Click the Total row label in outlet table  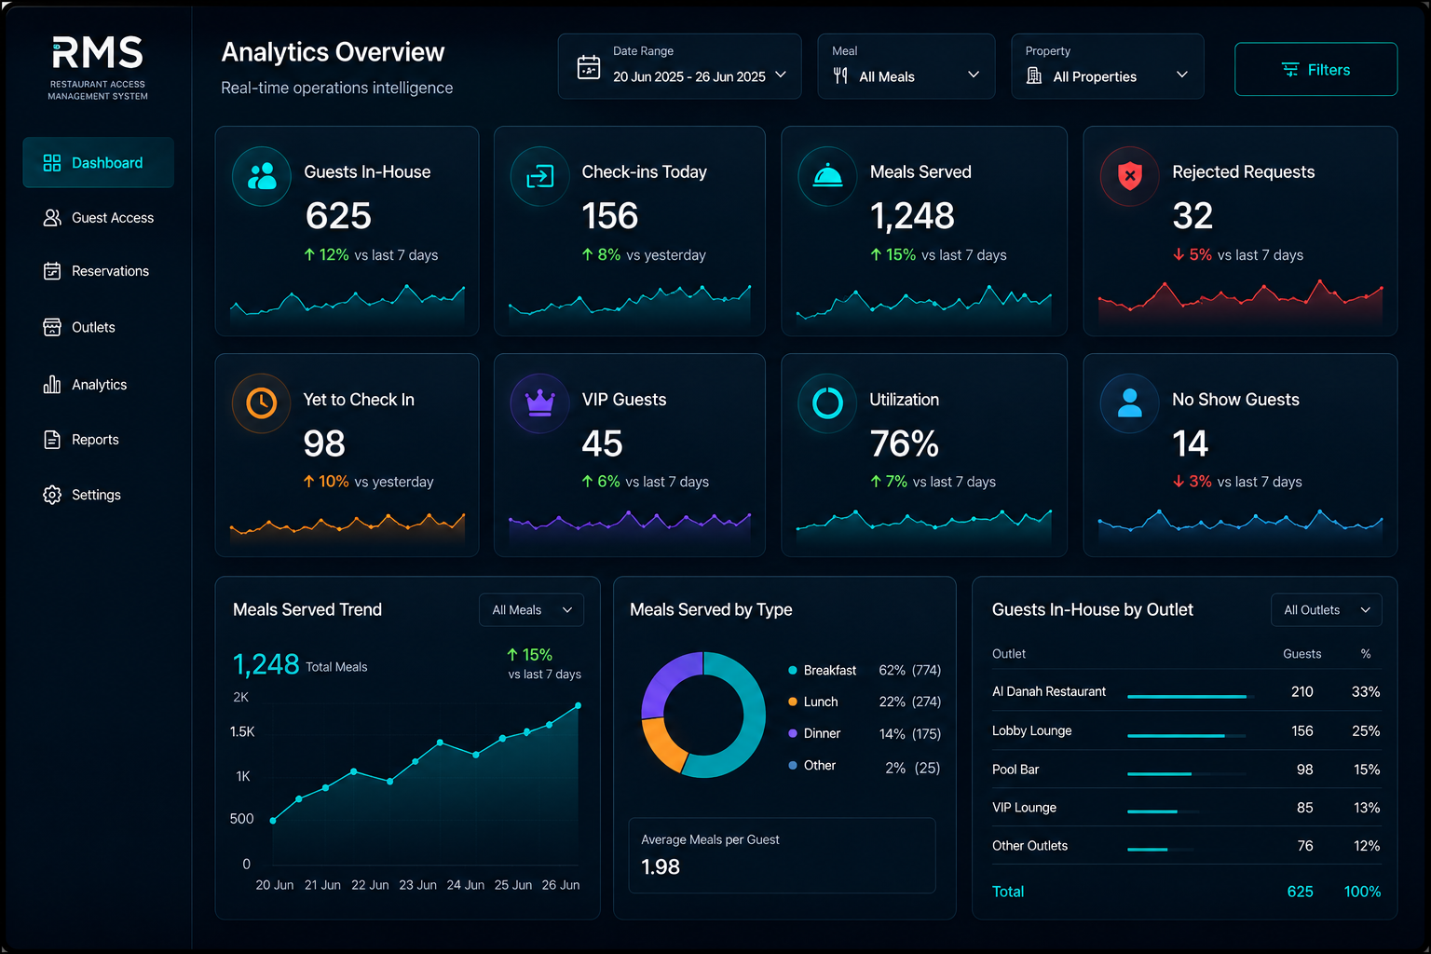coord(1008,892)
